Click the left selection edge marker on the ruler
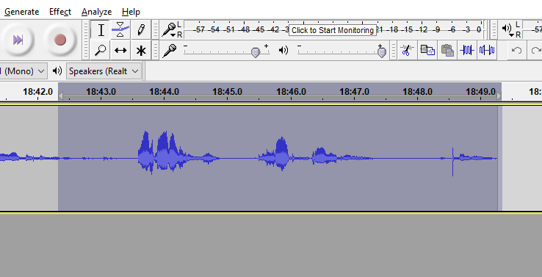 coord(61,96)
